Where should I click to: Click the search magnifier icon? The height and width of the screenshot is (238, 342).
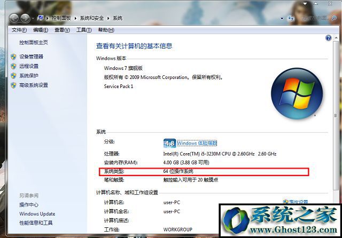click(x=333, y=18)
